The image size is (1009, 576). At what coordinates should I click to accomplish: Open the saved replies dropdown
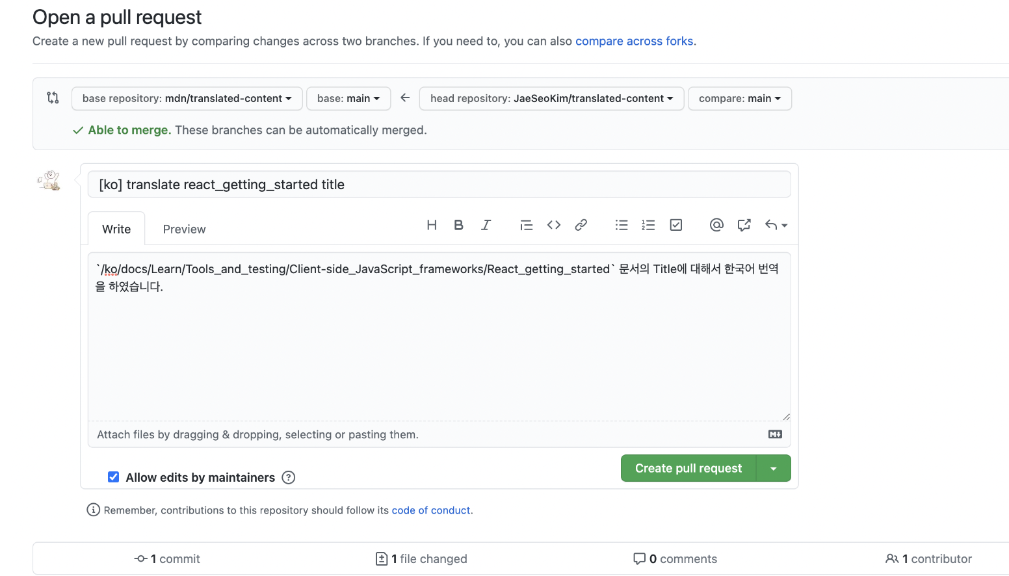776,225
